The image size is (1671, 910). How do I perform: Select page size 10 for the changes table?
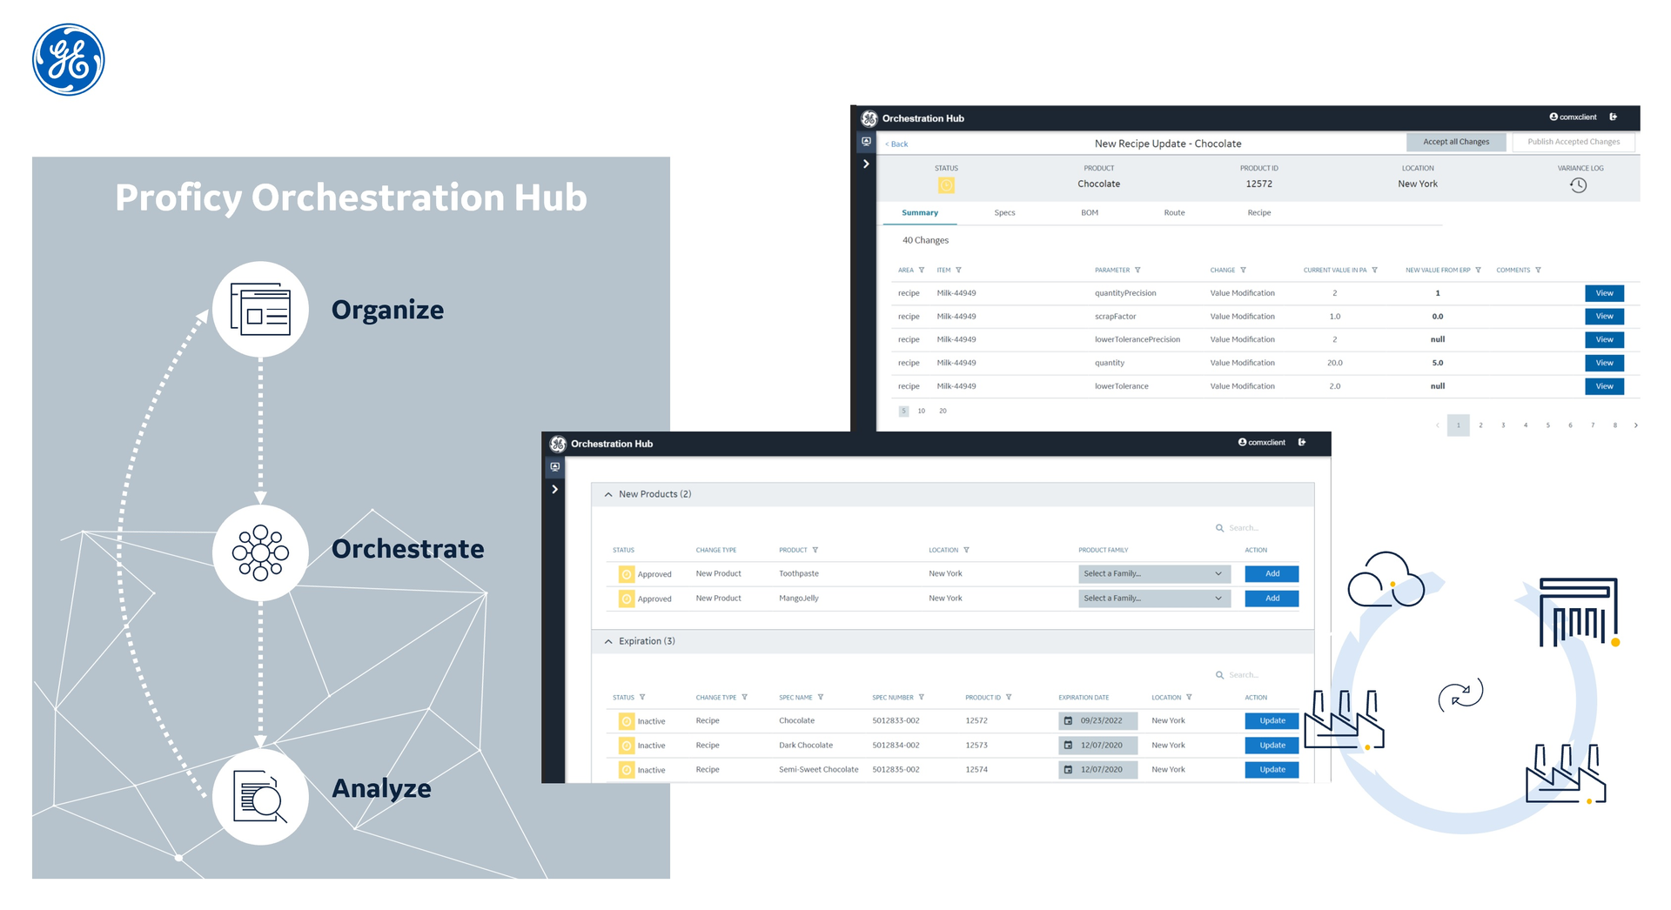tap(921, 410)
